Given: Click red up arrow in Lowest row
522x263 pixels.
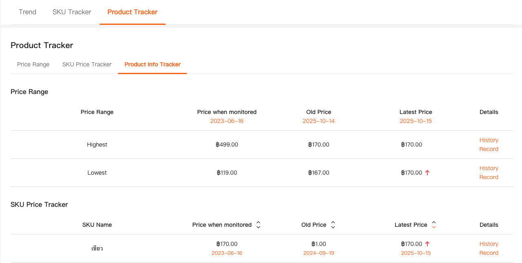Looking at the screenshot, I should (427, 173).
